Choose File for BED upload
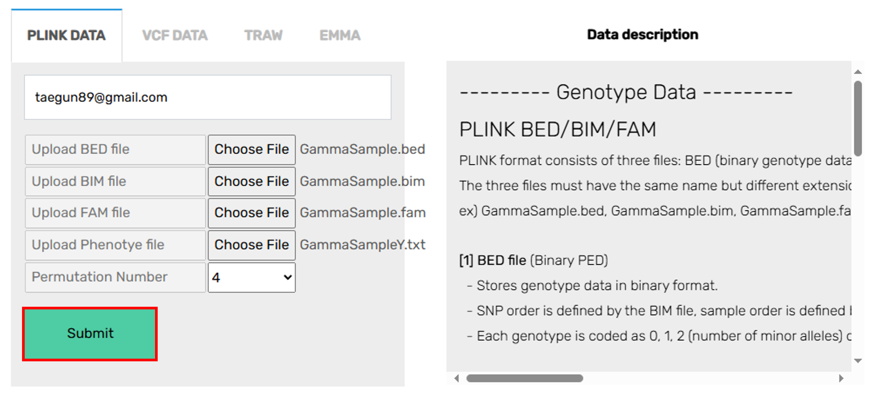Image resolution: width=877 pixels, height=400 pixels. (252, 149)
